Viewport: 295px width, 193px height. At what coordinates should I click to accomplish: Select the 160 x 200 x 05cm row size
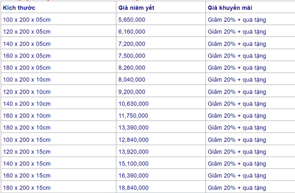[x=27, y=56]
